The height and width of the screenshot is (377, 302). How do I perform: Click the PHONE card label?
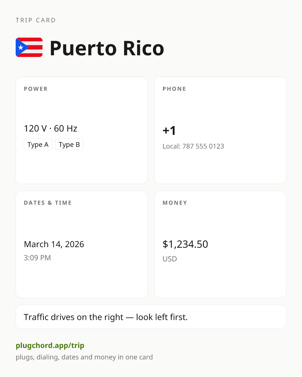coord(174,89)
